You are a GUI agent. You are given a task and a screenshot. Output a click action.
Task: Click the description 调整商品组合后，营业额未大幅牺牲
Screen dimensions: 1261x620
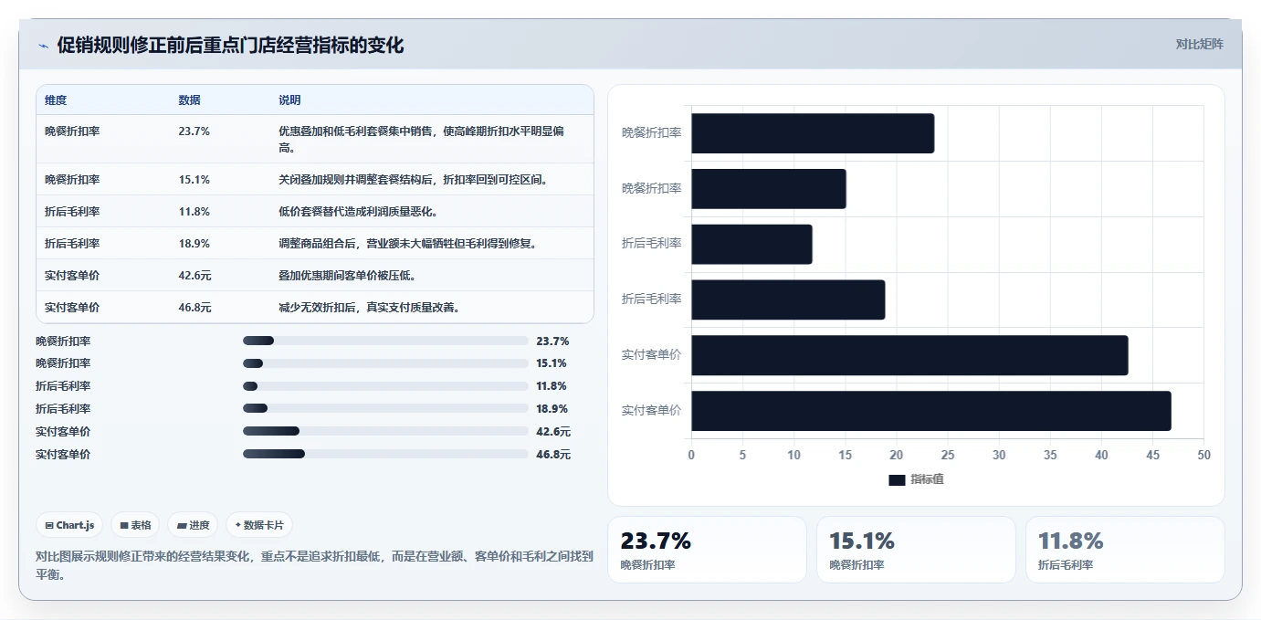[x=408, y=244]
